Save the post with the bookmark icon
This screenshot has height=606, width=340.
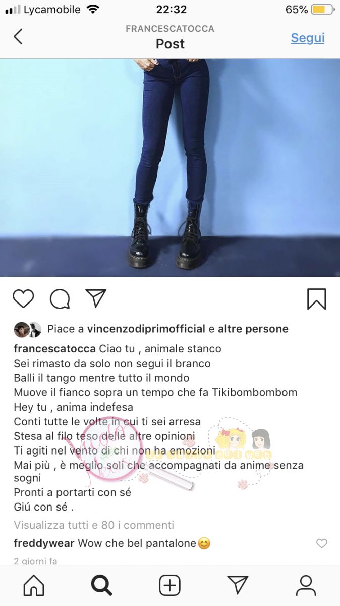point(317,299)
